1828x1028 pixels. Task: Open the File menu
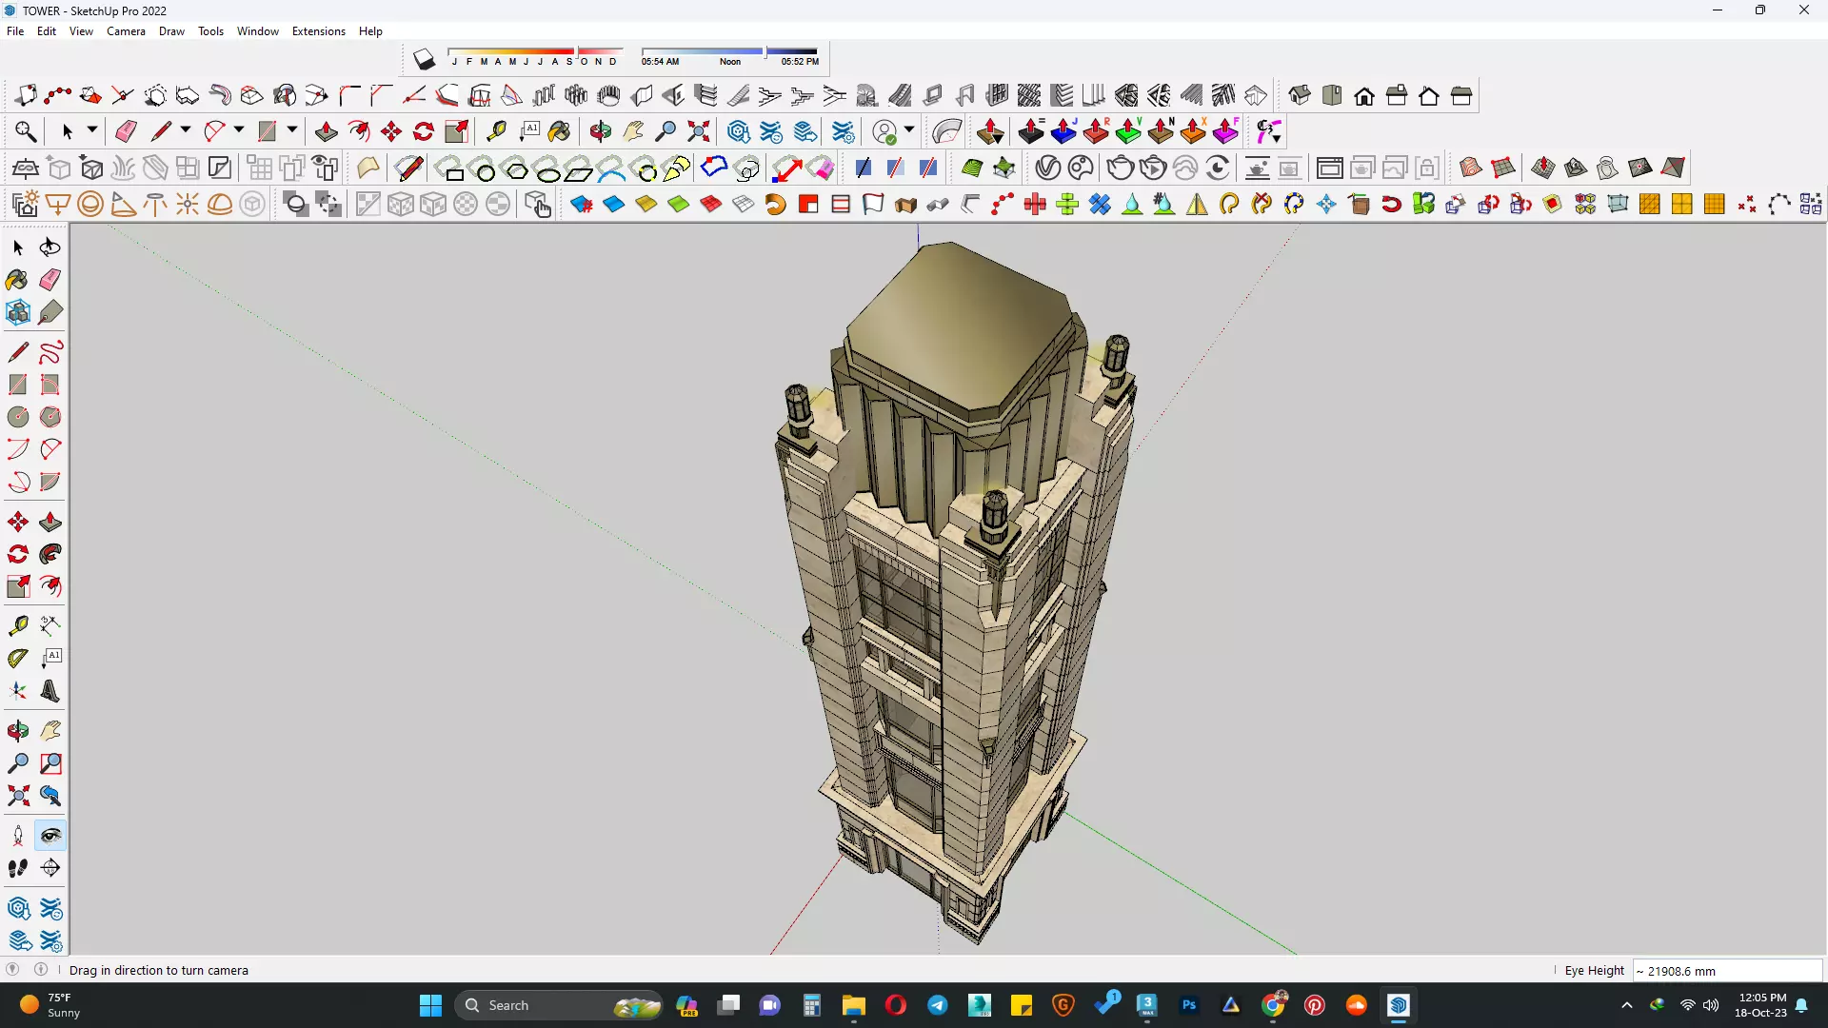(x=15, y=31)
